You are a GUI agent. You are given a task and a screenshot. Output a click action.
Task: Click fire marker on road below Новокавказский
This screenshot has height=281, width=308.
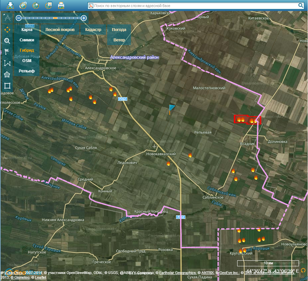click(x=168, y=164)
